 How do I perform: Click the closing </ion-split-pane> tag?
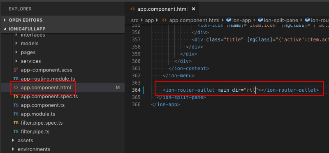pos(181,97)
